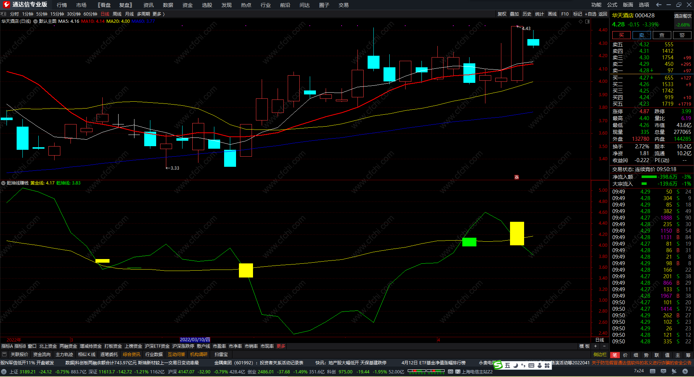Select the 日线 daily period

(105, 14)
